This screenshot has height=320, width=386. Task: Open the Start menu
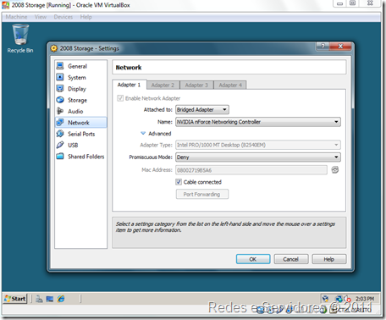[x=15, y=299]
